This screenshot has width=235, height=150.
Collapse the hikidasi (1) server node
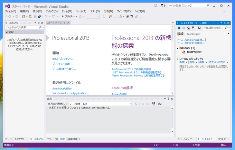click(178, 48)
